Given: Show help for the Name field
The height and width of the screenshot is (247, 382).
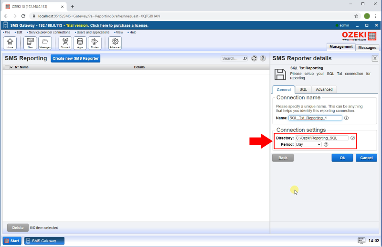Looking at the screenshot, I should pos(346,118).
